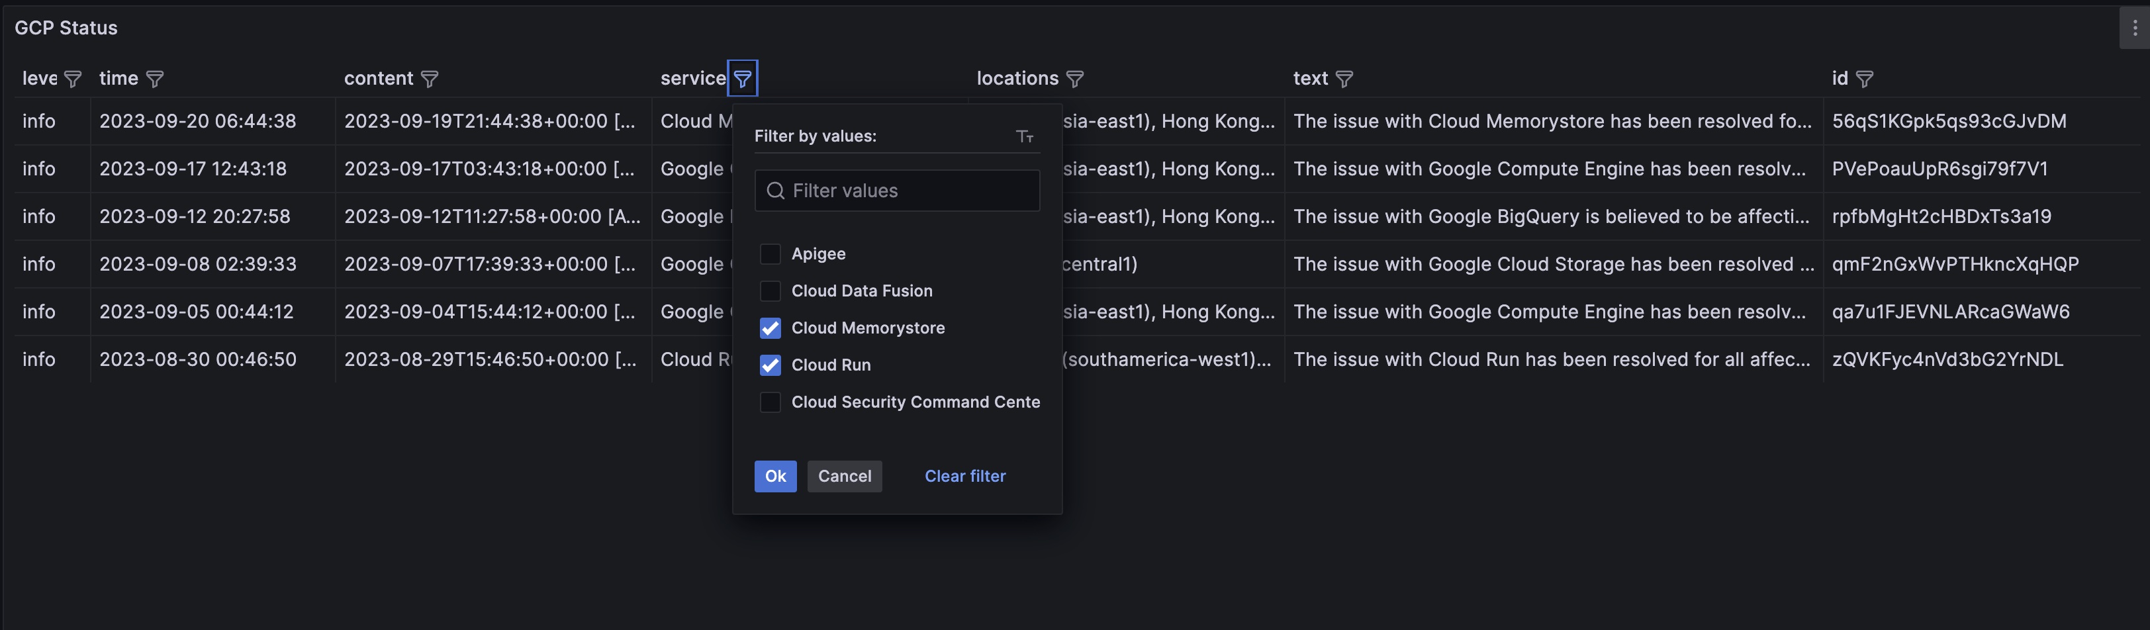Cancel the filter dialog
Viewport: 2150px width, 630px height.
coord(844,476)
